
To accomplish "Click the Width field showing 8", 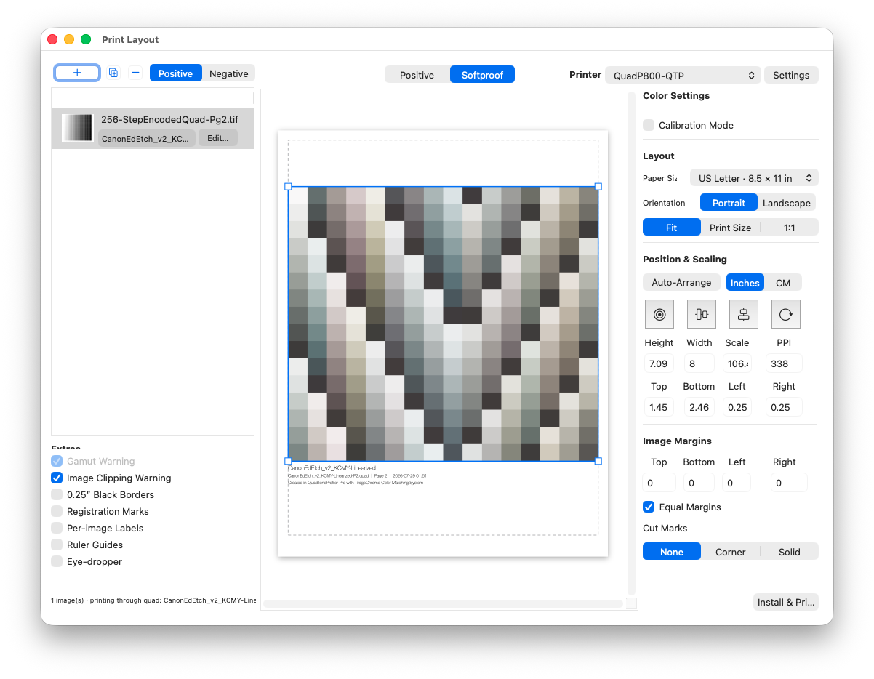I will coord(699,363).
